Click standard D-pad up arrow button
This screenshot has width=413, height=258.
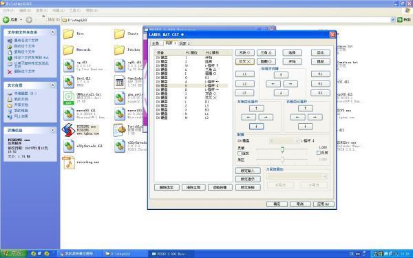point(281,75)
